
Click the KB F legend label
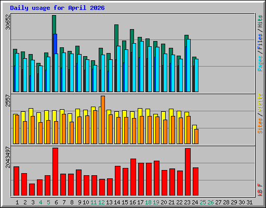point(260,190)
